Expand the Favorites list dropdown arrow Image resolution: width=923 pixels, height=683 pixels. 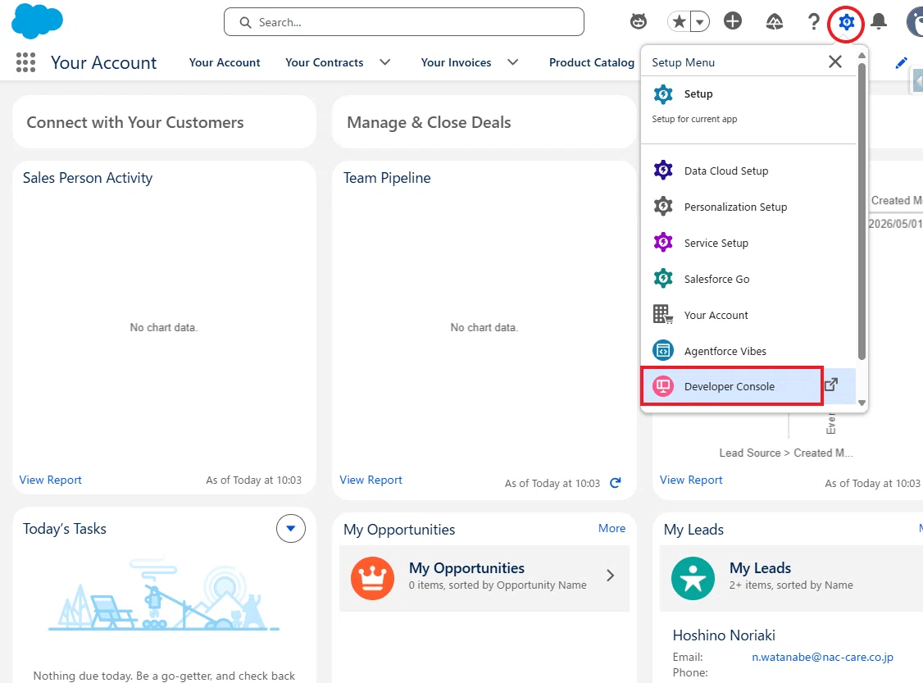(x=699, y=22)
